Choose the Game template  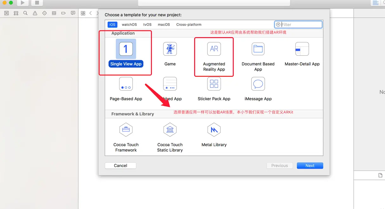point(170,54)
